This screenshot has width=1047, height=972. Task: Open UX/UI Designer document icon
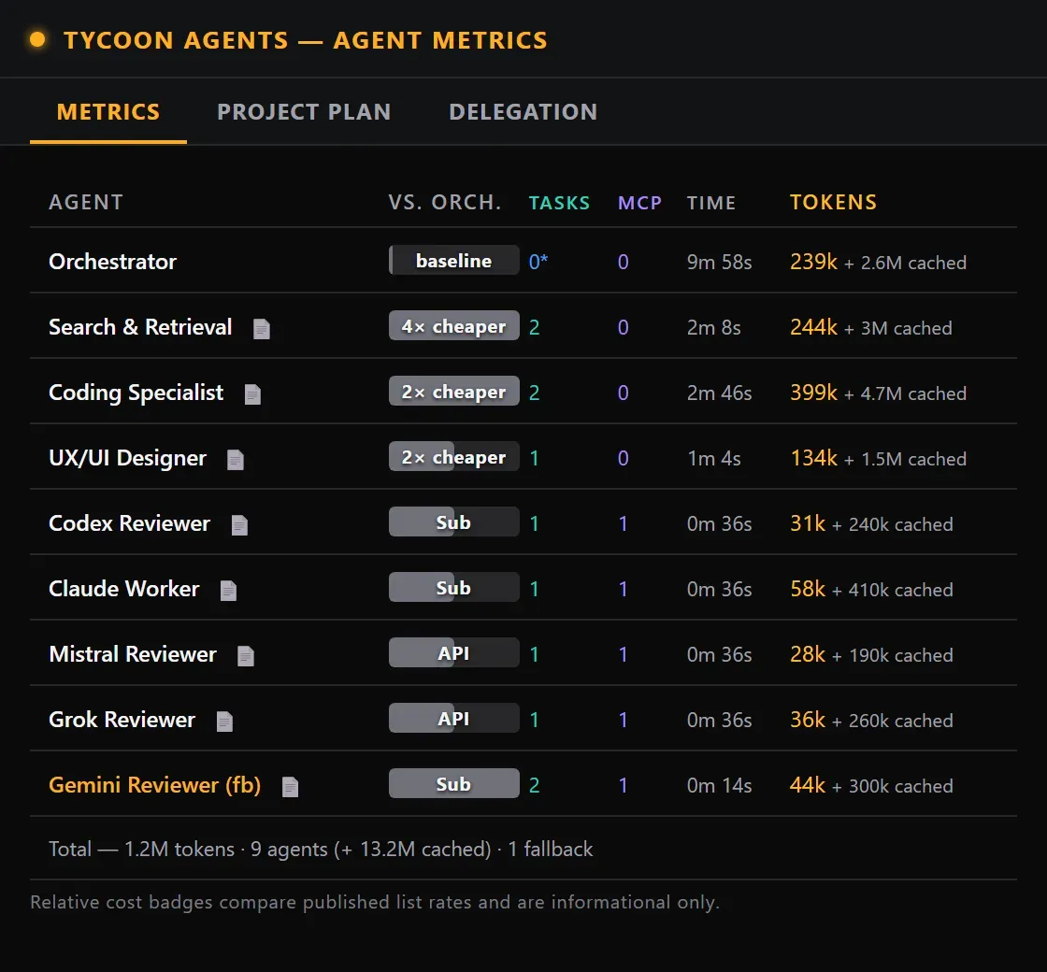coord(235,459)
